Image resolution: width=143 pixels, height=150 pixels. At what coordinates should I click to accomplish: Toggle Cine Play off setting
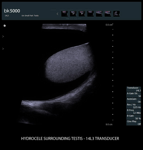click(x=134, y=123)
